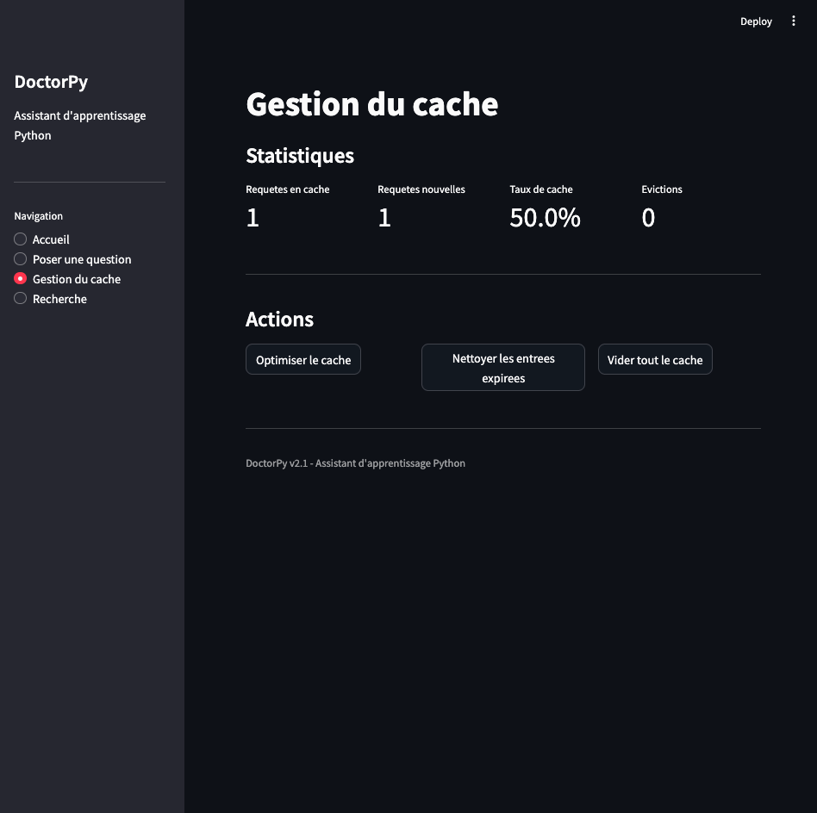The image size is (817, 813).
Task: Select the Poser une question option
Action: click(72, 259)
